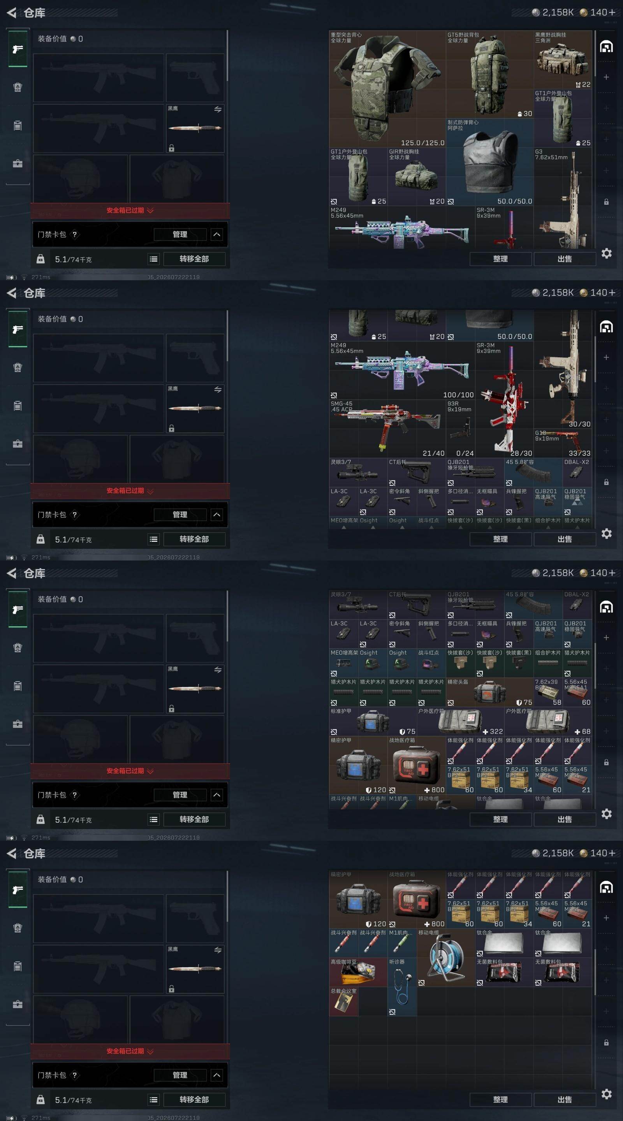Select the 重型突击背心 armor vest item
Screen dimensions: 623x1121
pos(387,89)
